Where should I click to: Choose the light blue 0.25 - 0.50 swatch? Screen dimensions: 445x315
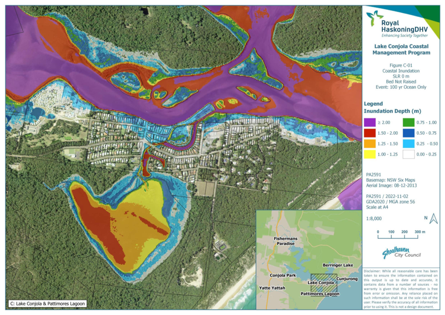click(409, 144)
